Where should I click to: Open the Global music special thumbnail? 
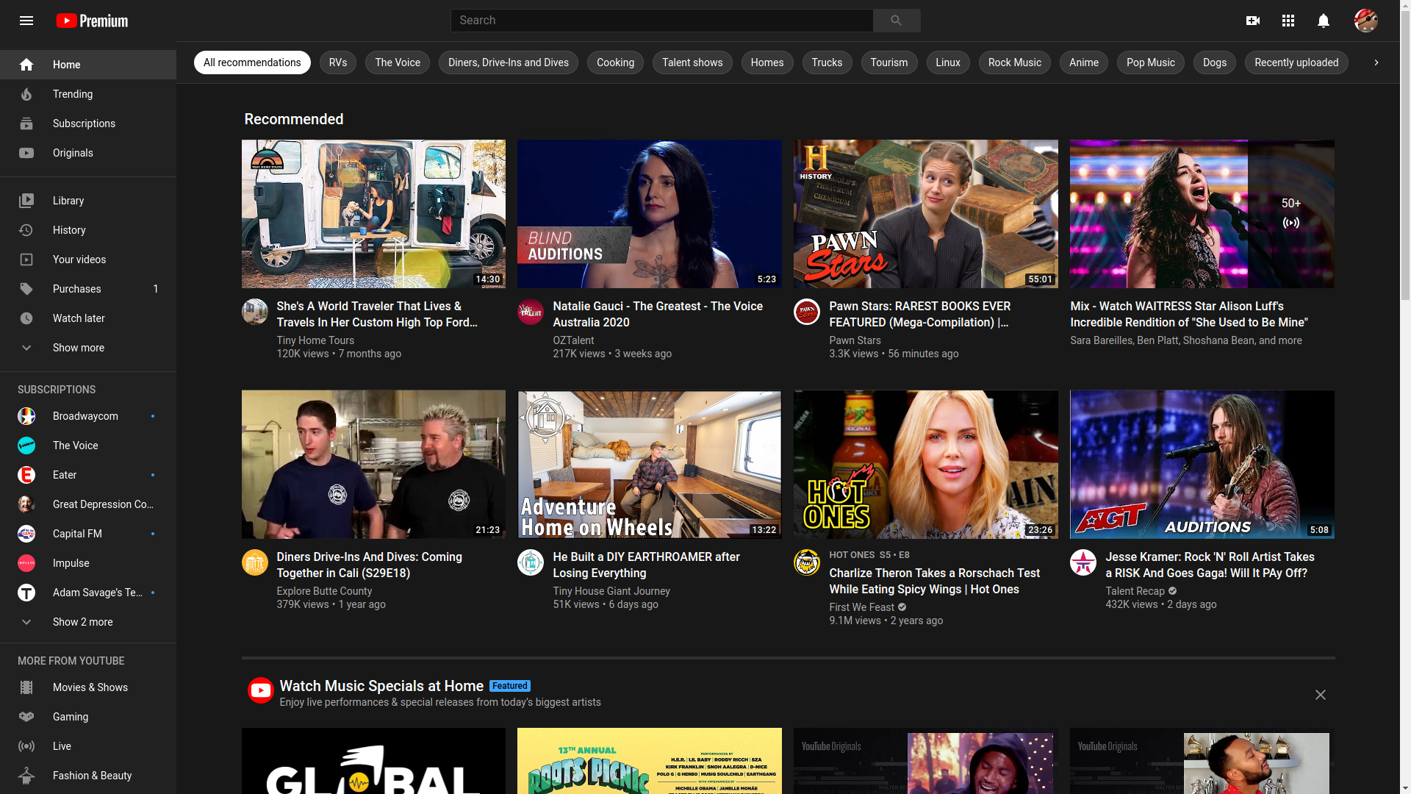pyautogui.click(x=373, y=761)
